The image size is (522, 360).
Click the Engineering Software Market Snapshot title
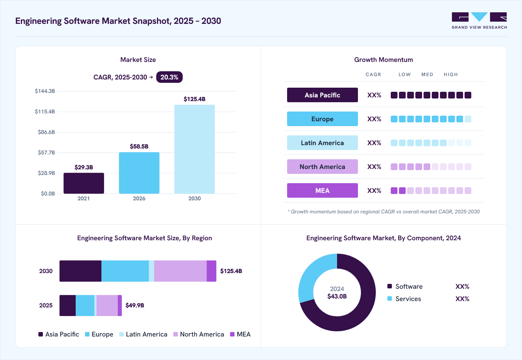[x=118, y=21]
